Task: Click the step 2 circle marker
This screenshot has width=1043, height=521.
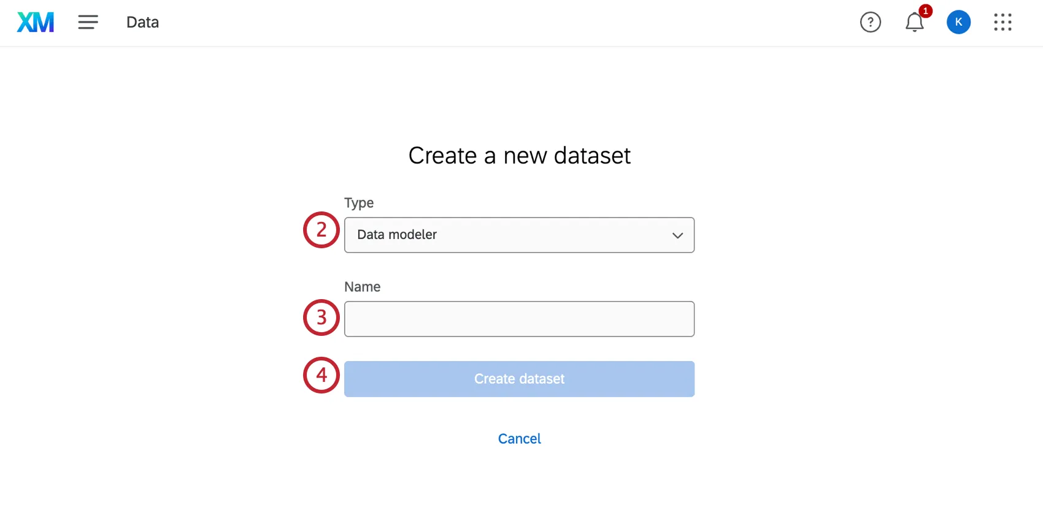Action: (x=321, y=230)
